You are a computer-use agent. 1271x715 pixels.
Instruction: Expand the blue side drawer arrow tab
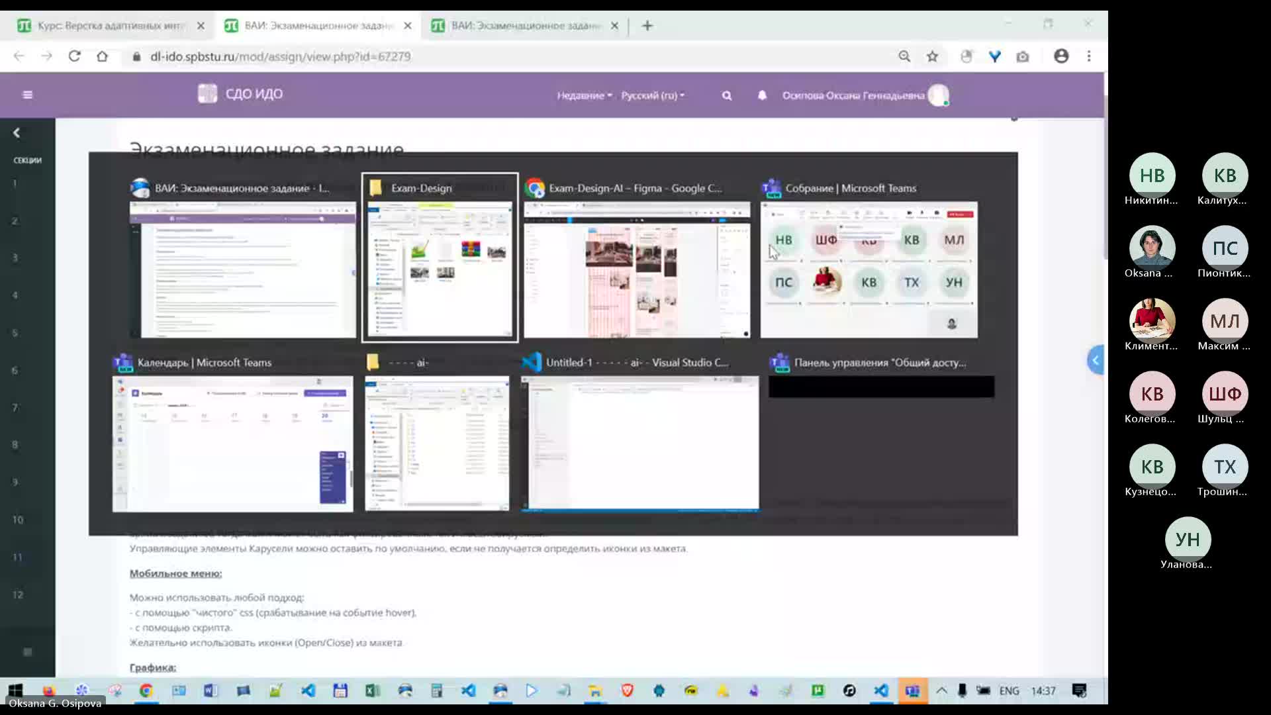(x=1096, y=360)
